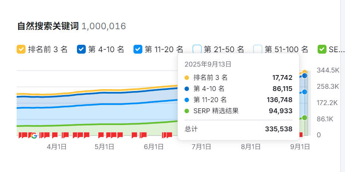Click the rightmost red flag near 9月1日
Screen dimensions: 345x172
(x=301, y=135)
